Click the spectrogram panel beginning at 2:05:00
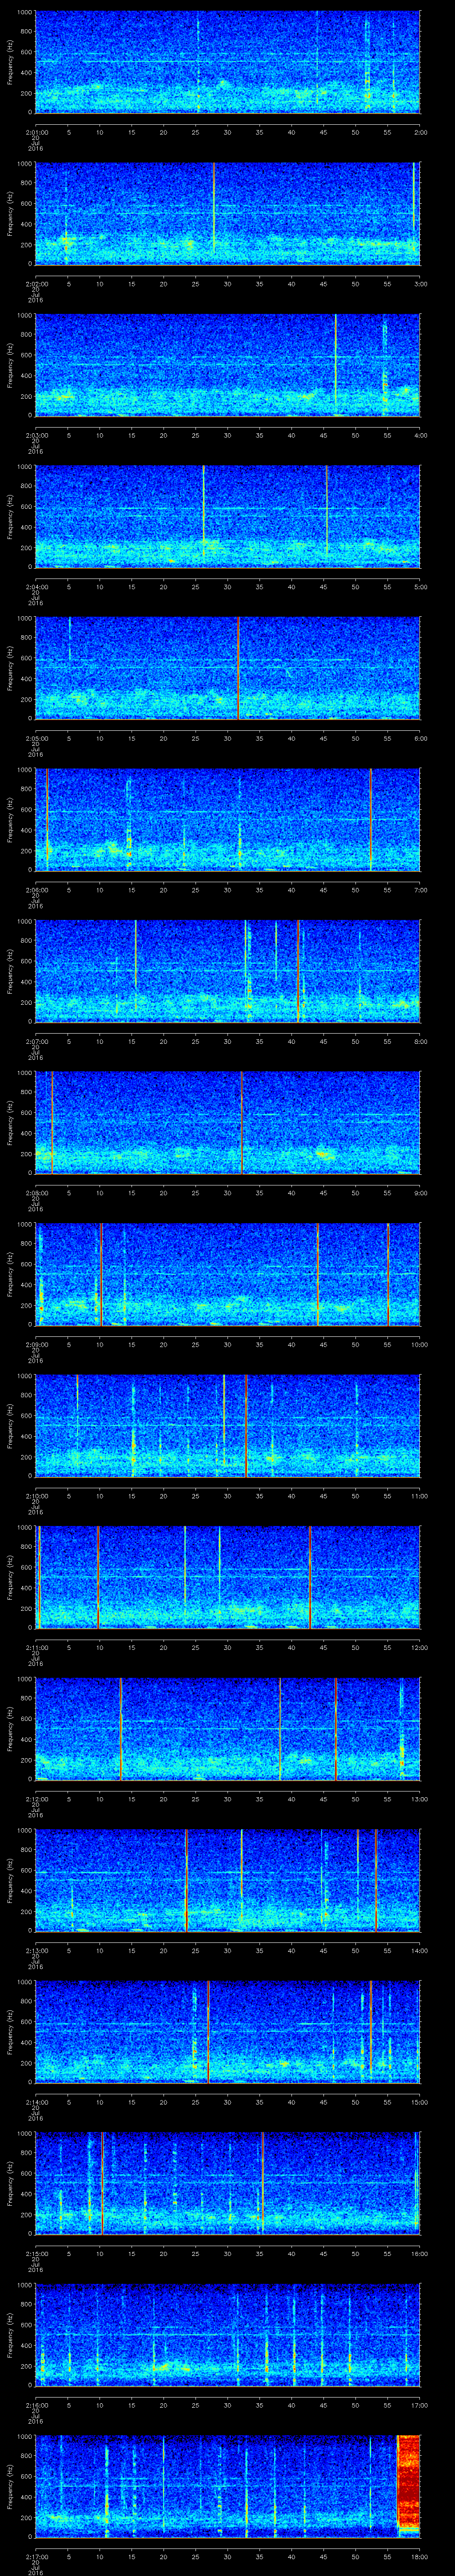455x2576 pixels. point(228,668)
